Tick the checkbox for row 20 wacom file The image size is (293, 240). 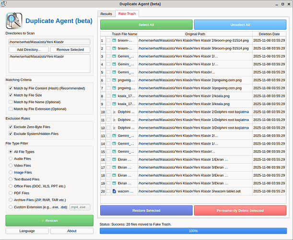point(108,191)
